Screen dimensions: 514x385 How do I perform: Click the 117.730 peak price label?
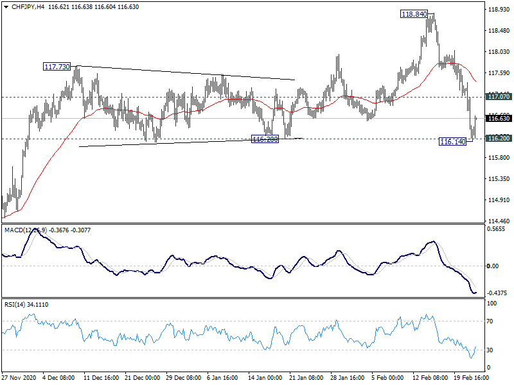tap(57, 67)
